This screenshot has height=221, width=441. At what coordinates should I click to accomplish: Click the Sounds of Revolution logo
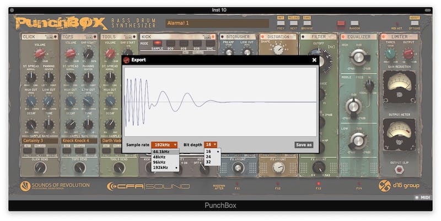(x=55, y=186)
